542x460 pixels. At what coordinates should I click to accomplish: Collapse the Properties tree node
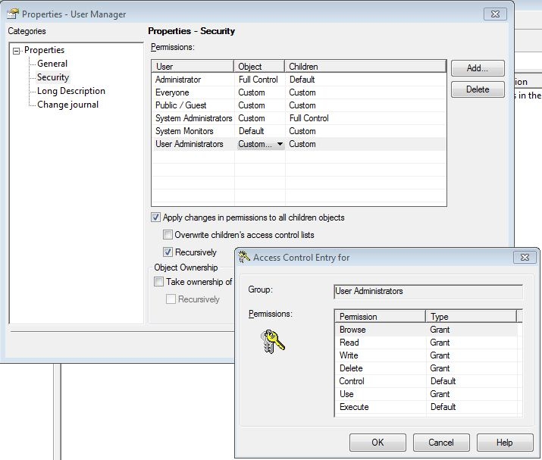tap(16, 51)
